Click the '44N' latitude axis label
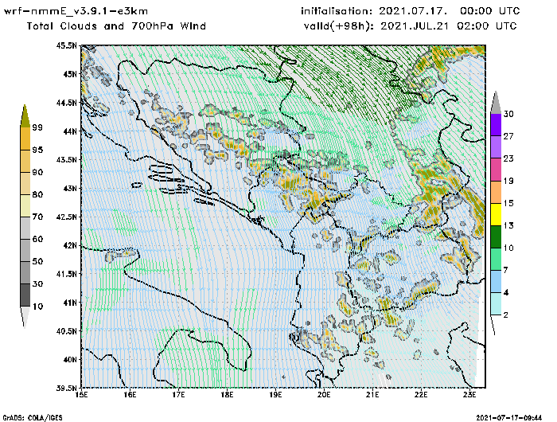The image size is (557, 422). click(70, 131)
